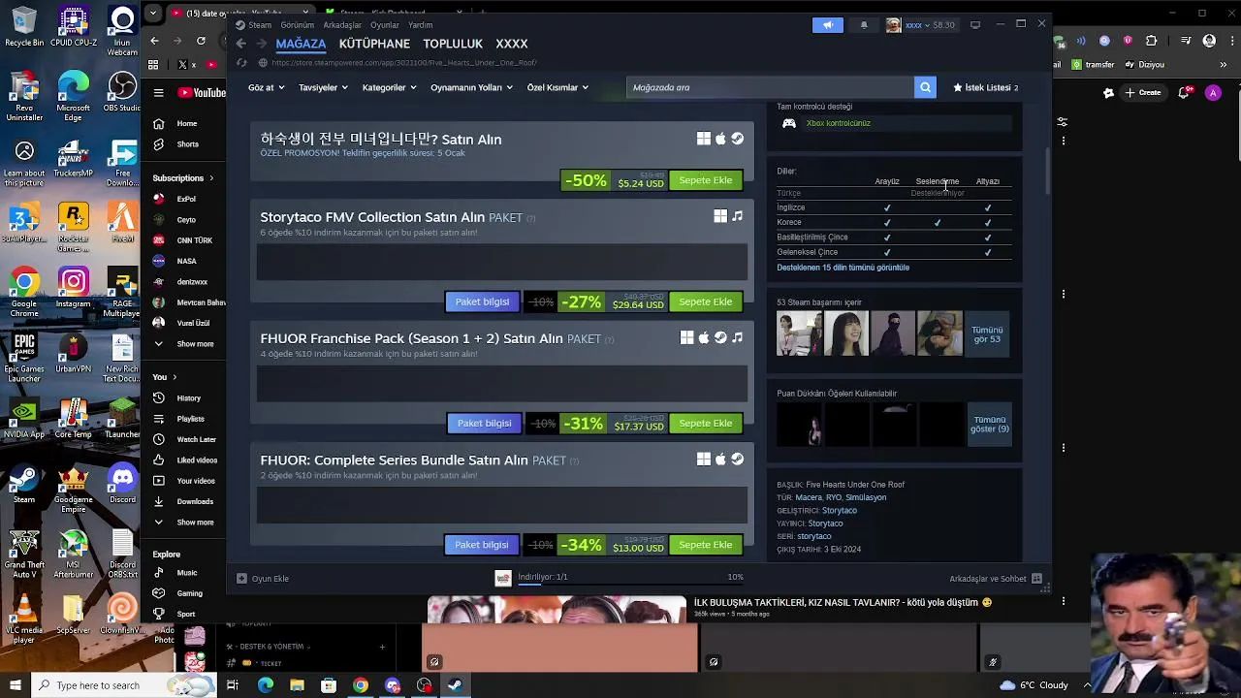This screenshot has width=1241, height=698.
Task: Open YouTube Shorts in sidebar
Action: pyautogui.click(x=187, y=144)
